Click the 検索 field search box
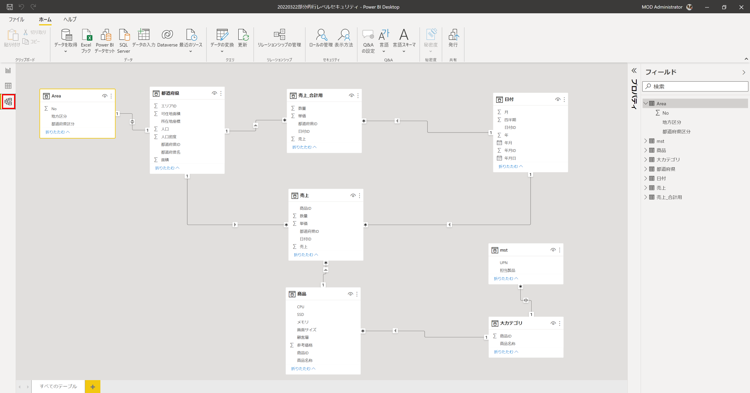The width and height of the screenshot is (750, 393). 695,86
